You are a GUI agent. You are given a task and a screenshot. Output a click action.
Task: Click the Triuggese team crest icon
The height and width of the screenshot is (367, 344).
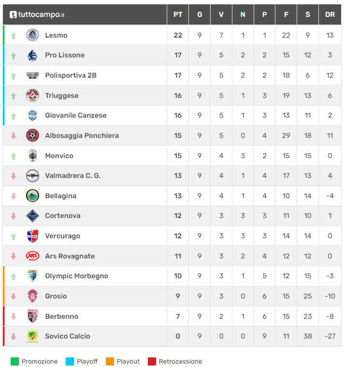pyautogui.click(x=32, y=95)
